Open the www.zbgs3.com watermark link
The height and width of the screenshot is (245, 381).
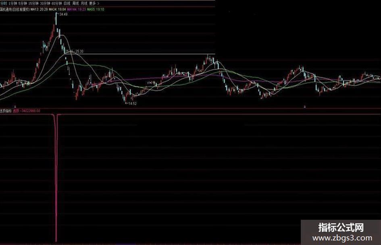(x=342, y=238)
